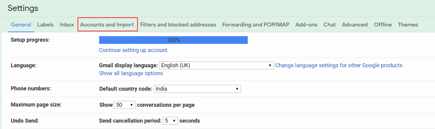The height and width of the screenshot is (129, 435).
Task: Open the Advanced tab
Action: click(x=355, y=25)
